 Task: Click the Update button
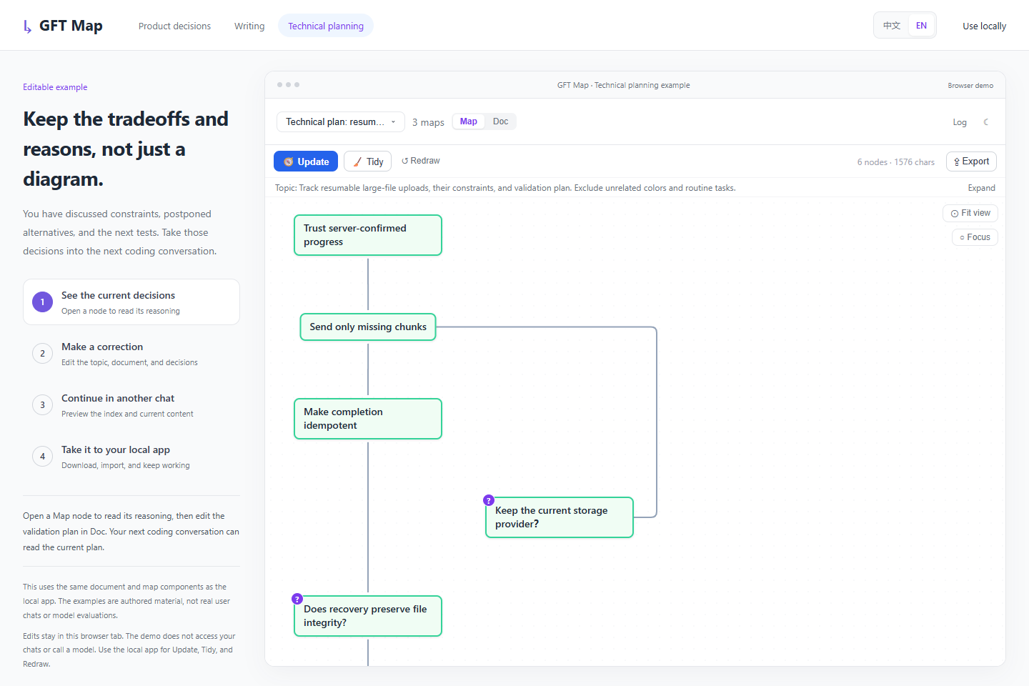click(x=306, y=161)
